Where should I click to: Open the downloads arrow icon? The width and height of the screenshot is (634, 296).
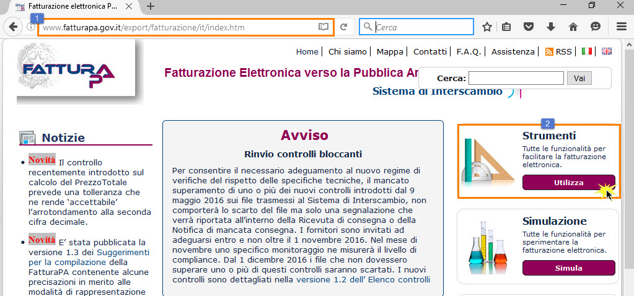[x=551, y=27]
